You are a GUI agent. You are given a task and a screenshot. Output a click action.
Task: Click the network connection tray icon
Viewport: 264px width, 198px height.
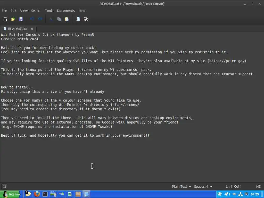coord(241,194)
